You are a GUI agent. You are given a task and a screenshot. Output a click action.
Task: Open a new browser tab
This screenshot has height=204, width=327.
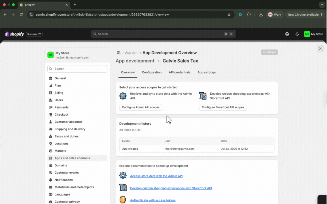(75, 5)
